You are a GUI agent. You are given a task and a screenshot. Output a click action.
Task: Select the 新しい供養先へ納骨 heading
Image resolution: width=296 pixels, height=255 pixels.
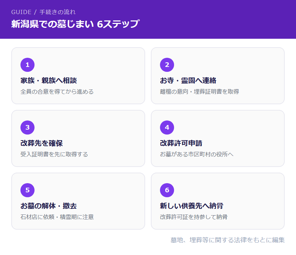[192, 206]
